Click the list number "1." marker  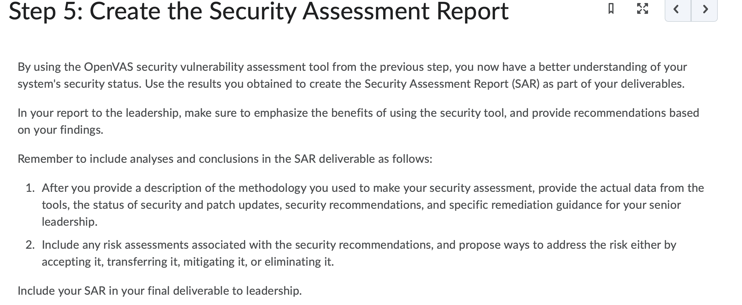click(30, 188)
